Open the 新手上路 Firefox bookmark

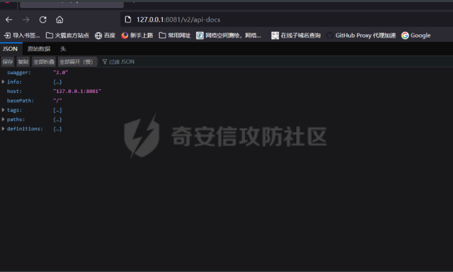pyautogui.click(x=137, y=35)
